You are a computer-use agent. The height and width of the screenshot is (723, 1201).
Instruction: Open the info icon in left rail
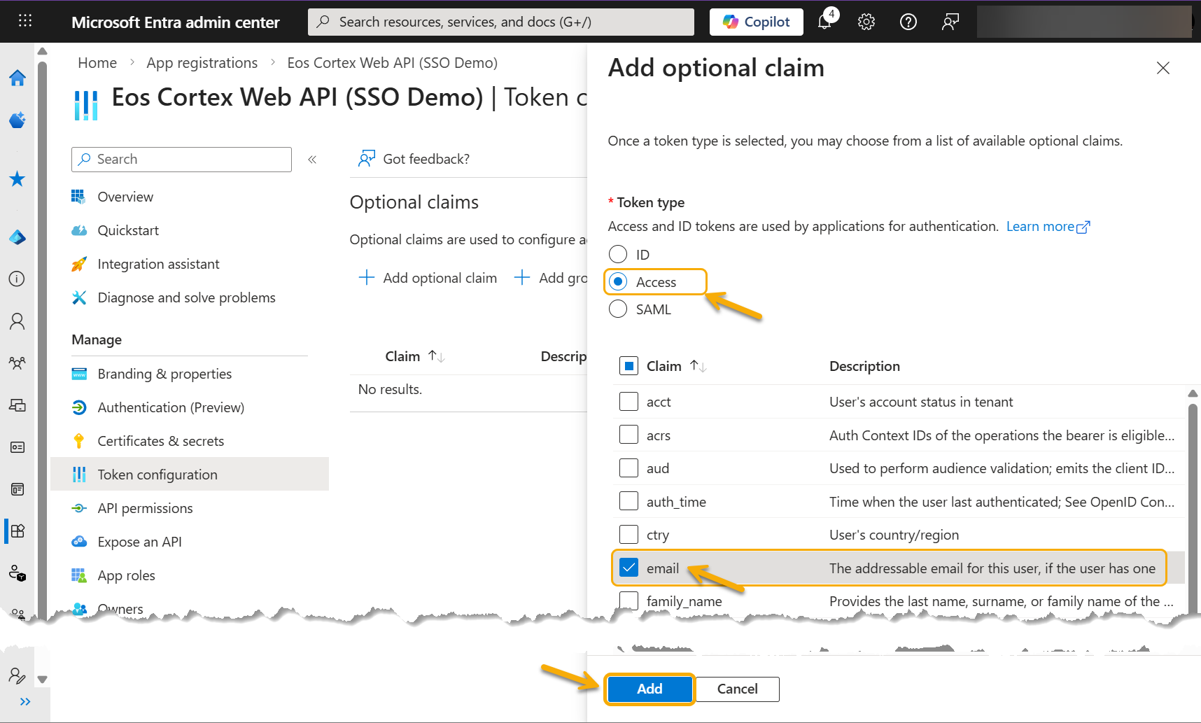17,279
